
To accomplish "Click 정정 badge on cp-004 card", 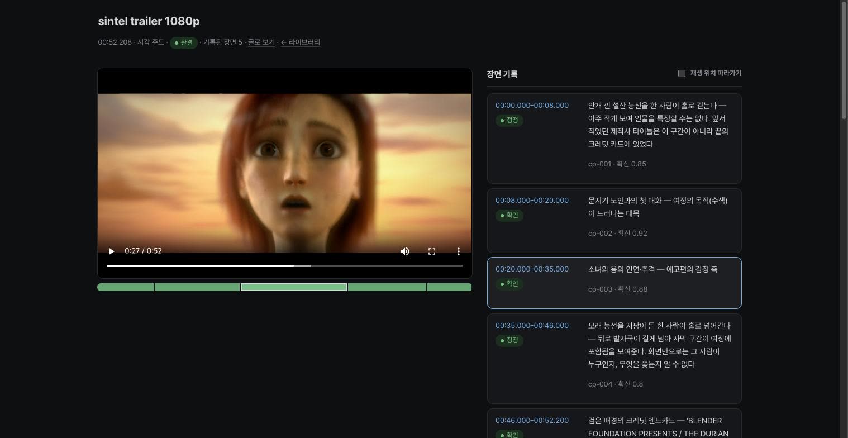I will 509,340.
